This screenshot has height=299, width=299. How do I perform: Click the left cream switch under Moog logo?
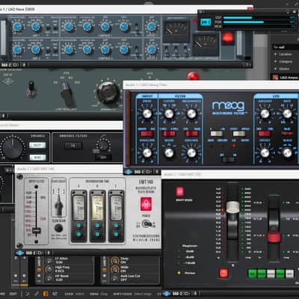pos(217,134)
